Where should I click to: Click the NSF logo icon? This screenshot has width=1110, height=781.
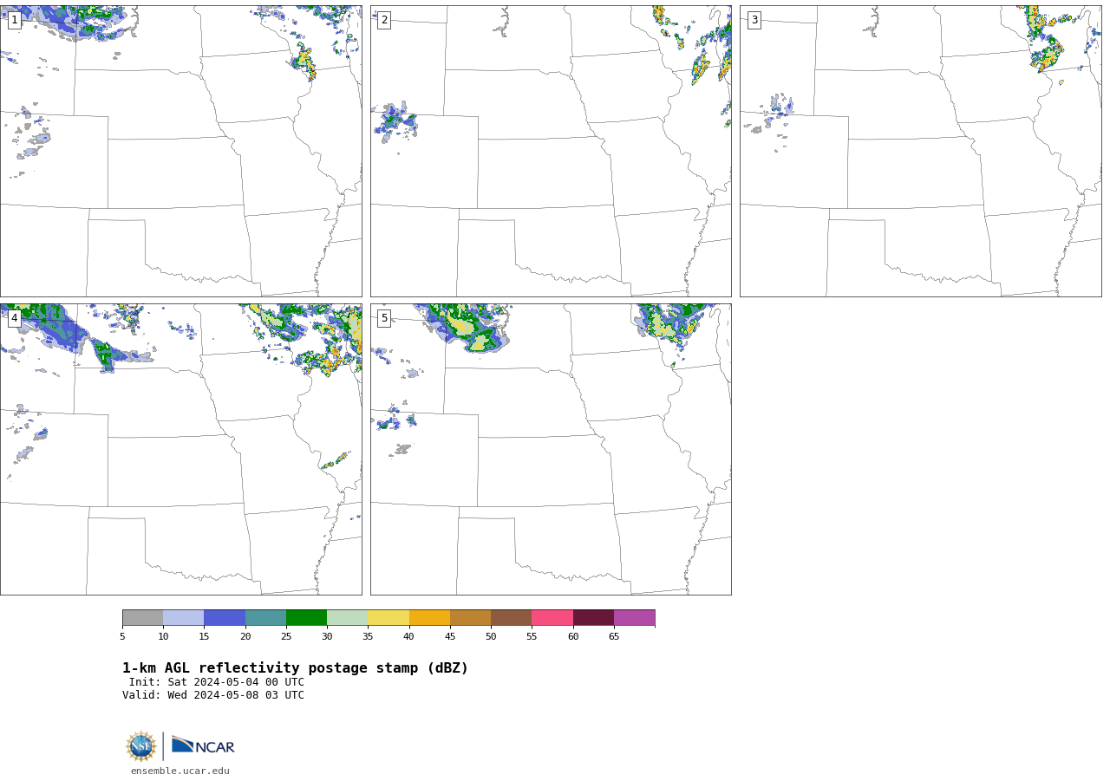140,746
